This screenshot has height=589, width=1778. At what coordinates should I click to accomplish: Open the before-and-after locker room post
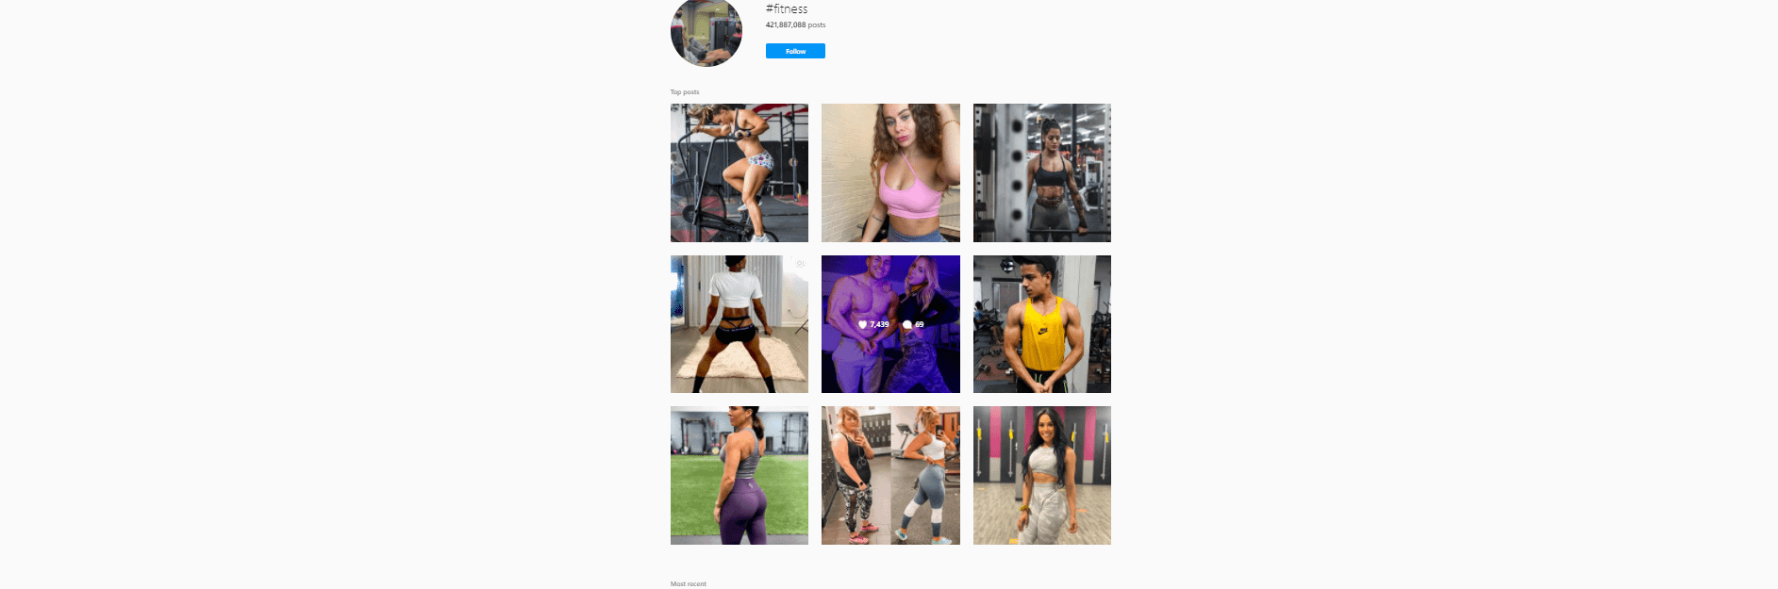pos(890,475)
